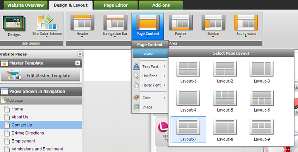Choose the Layout-4 single column thumbnail

(188, 98)
